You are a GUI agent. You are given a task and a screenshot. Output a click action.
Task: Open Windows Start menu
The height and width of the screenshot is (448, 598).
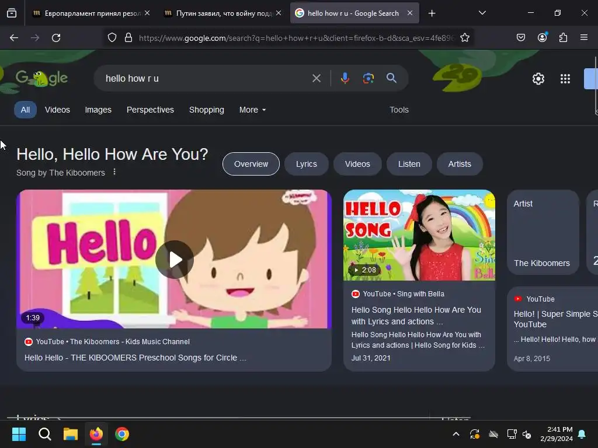19,434
